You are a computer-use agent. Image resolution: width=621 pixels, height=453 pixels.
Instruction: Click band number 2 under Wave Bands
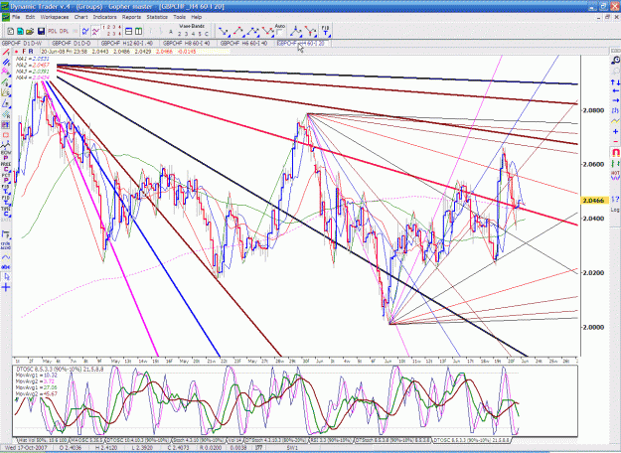click(179, 35)
